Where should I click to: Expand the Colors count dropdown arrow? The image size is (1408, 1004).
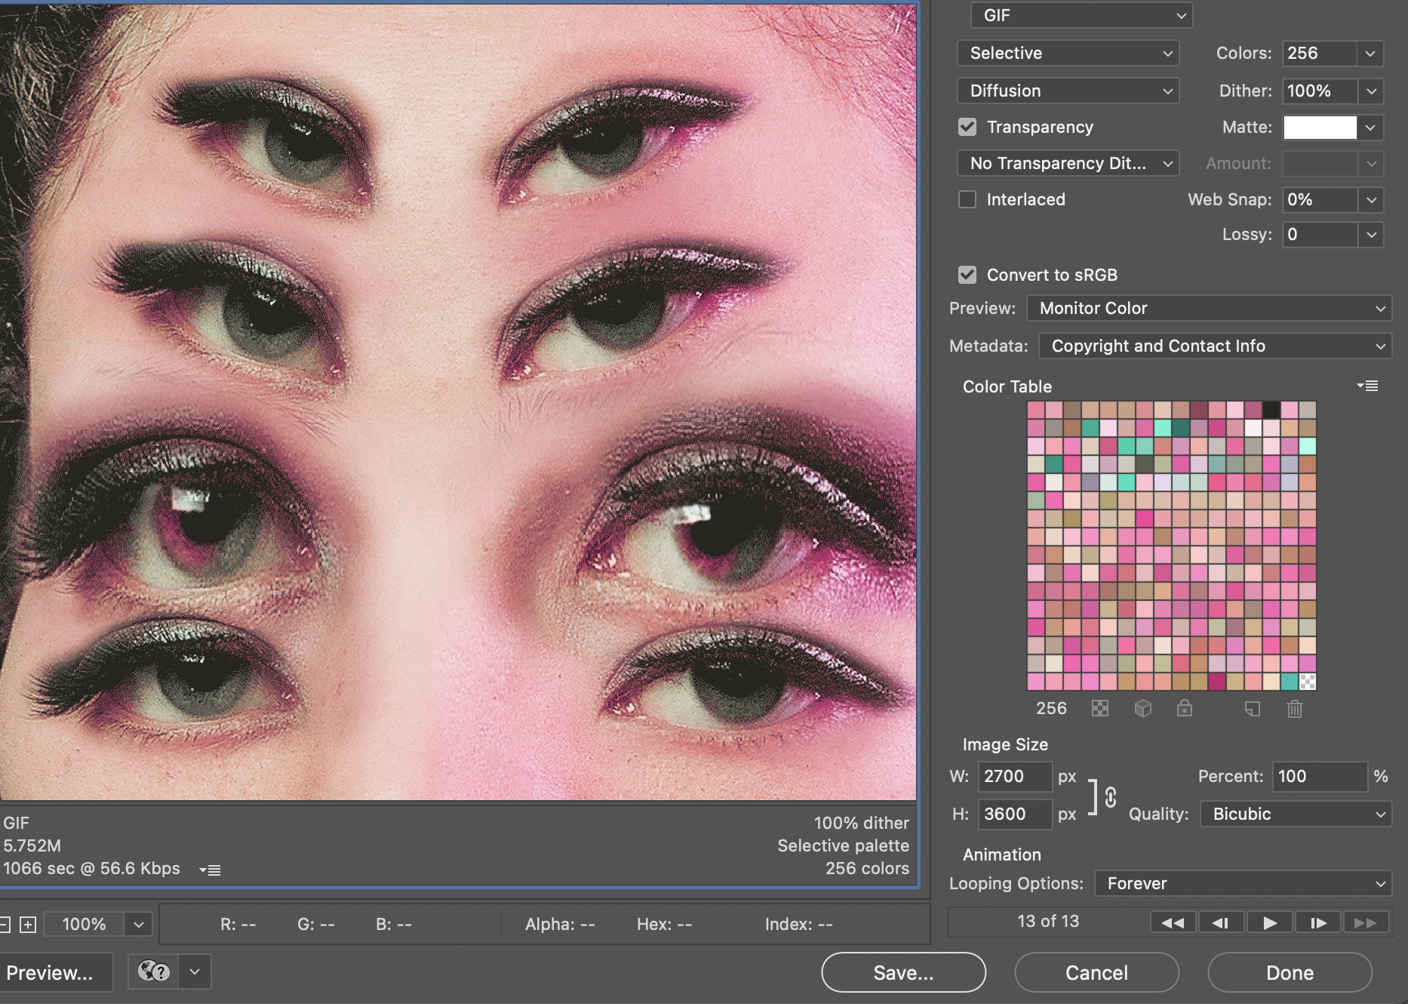1370,53
